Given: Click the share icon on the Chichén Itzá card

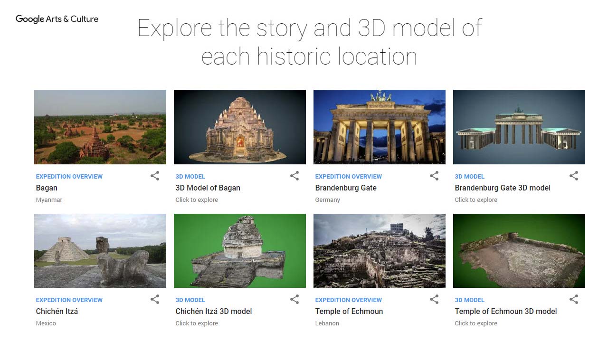Looking at the screenshot, I should (x=155, y=299).
